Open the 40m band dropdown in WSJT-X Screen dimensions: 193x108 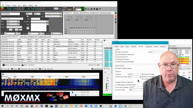click(x=108, y=72)
